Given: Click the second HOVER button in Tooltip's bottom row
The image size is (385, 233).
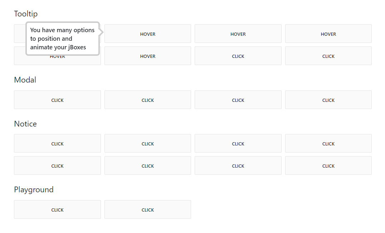Looking at the screenshot, I should [147, 56].
